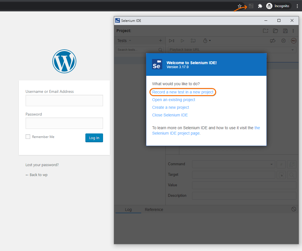Click the Value input field
Viewport: 302px width, 251px height.
(244, 185)
